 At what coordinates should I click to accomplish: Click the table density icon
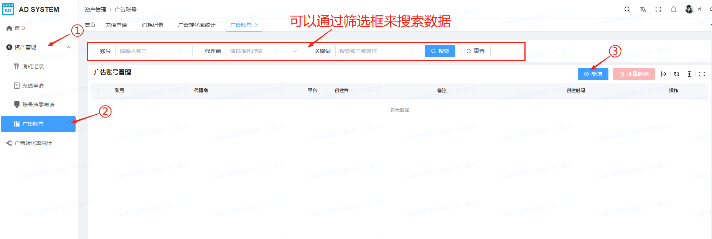point(689,74)
